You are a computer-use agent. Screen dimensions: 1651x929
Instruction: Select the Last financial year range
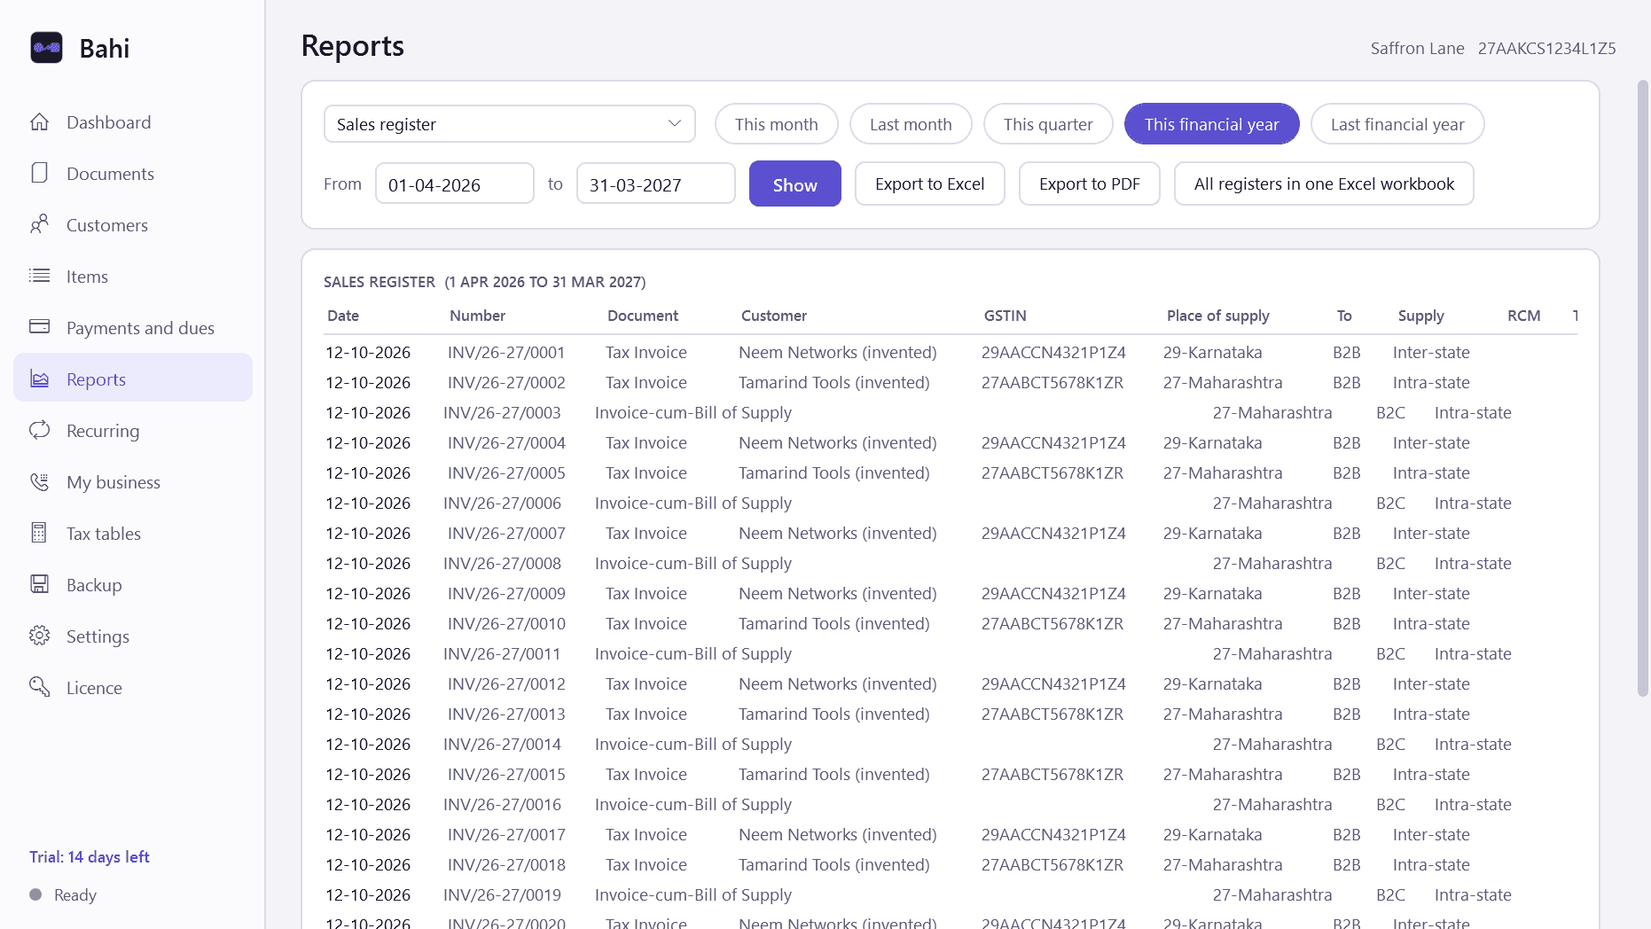[x=1397, y=124]
